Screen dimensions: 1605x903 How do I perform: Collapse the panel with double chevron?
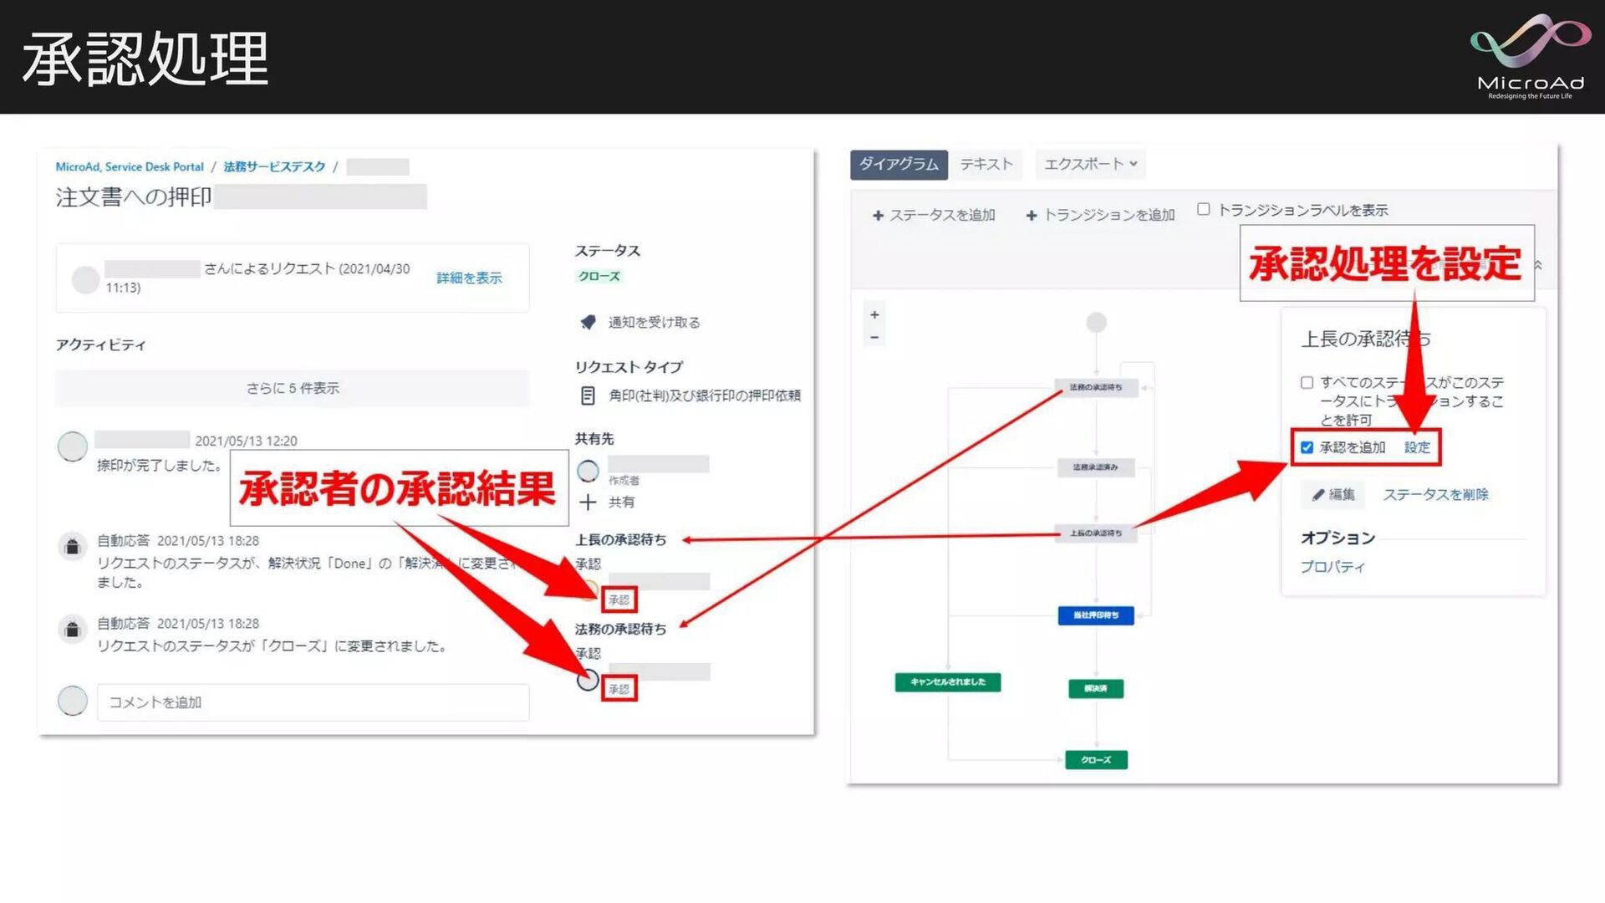(x=1538, y=264)
